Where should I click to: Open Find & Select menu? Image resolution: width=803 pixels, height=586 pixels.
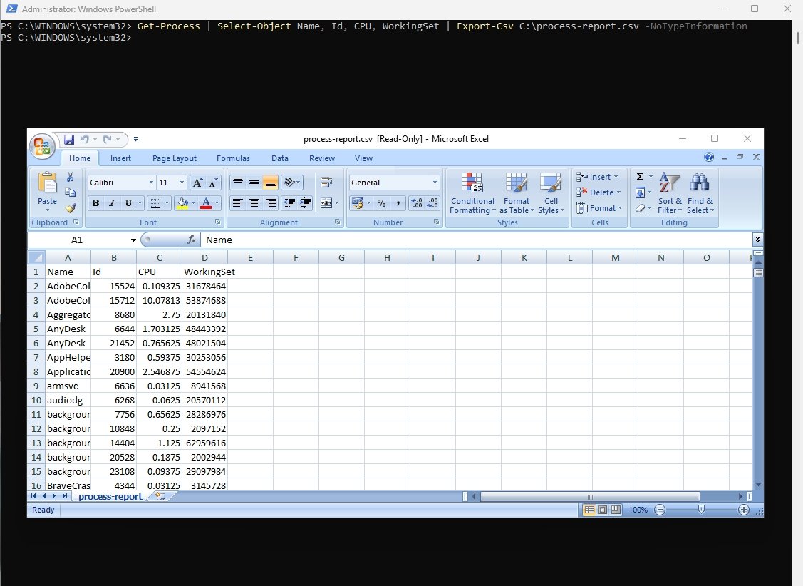(x=700, y=194)
